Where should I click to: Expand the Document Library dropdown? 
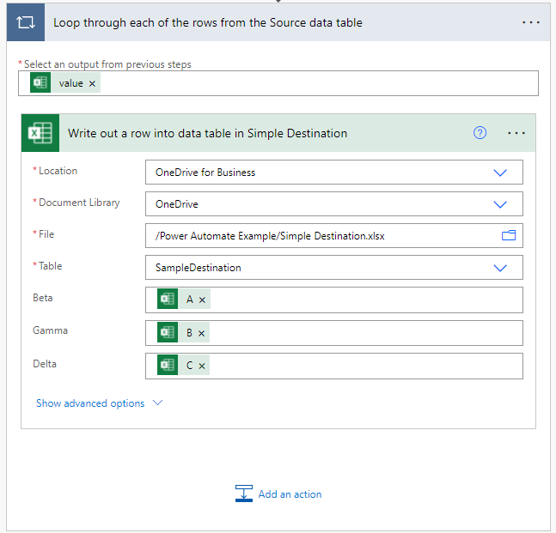coord(500,204)
